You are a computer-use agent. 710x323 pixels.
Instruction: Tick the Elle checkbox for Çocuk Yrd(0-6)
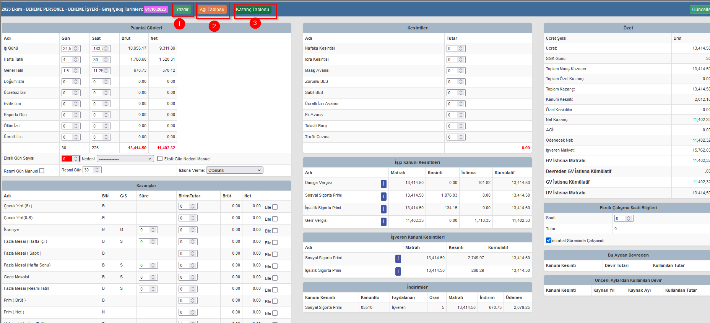pyautogui.click(x=275, y=219)
